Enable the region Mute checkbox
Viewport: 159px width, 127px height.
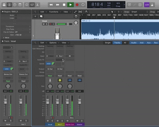(16, 15)
